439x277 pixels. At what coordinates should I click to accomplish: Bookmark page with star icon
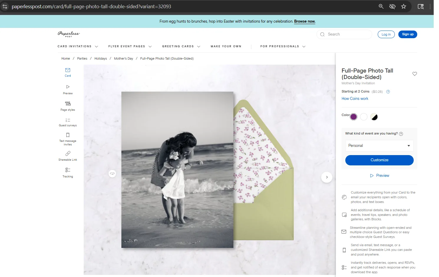(x=404, y=6)
